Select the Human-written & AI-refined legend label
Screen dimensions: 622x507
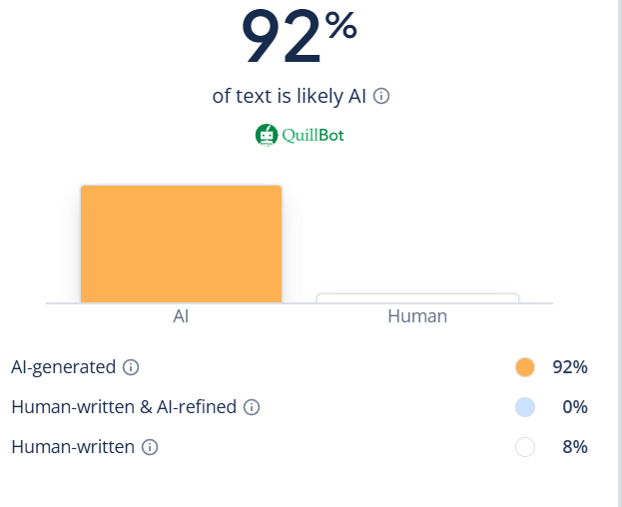point(124,407)
